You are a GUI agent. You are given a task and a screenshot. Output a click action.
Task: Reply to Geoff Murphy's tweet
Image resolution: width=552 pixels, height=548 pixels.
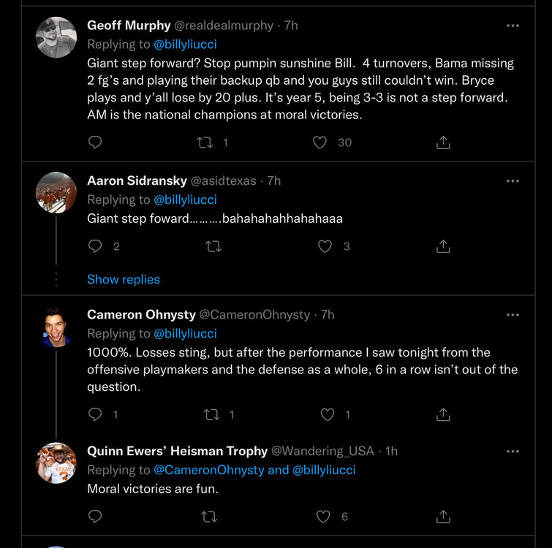click(95, 142)
